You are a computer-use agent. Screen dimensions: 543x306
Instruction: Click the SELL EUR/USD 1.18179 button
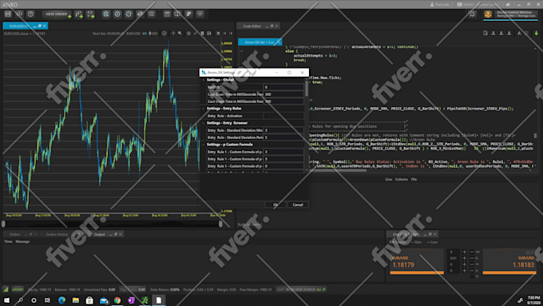[x=417, y=261]
